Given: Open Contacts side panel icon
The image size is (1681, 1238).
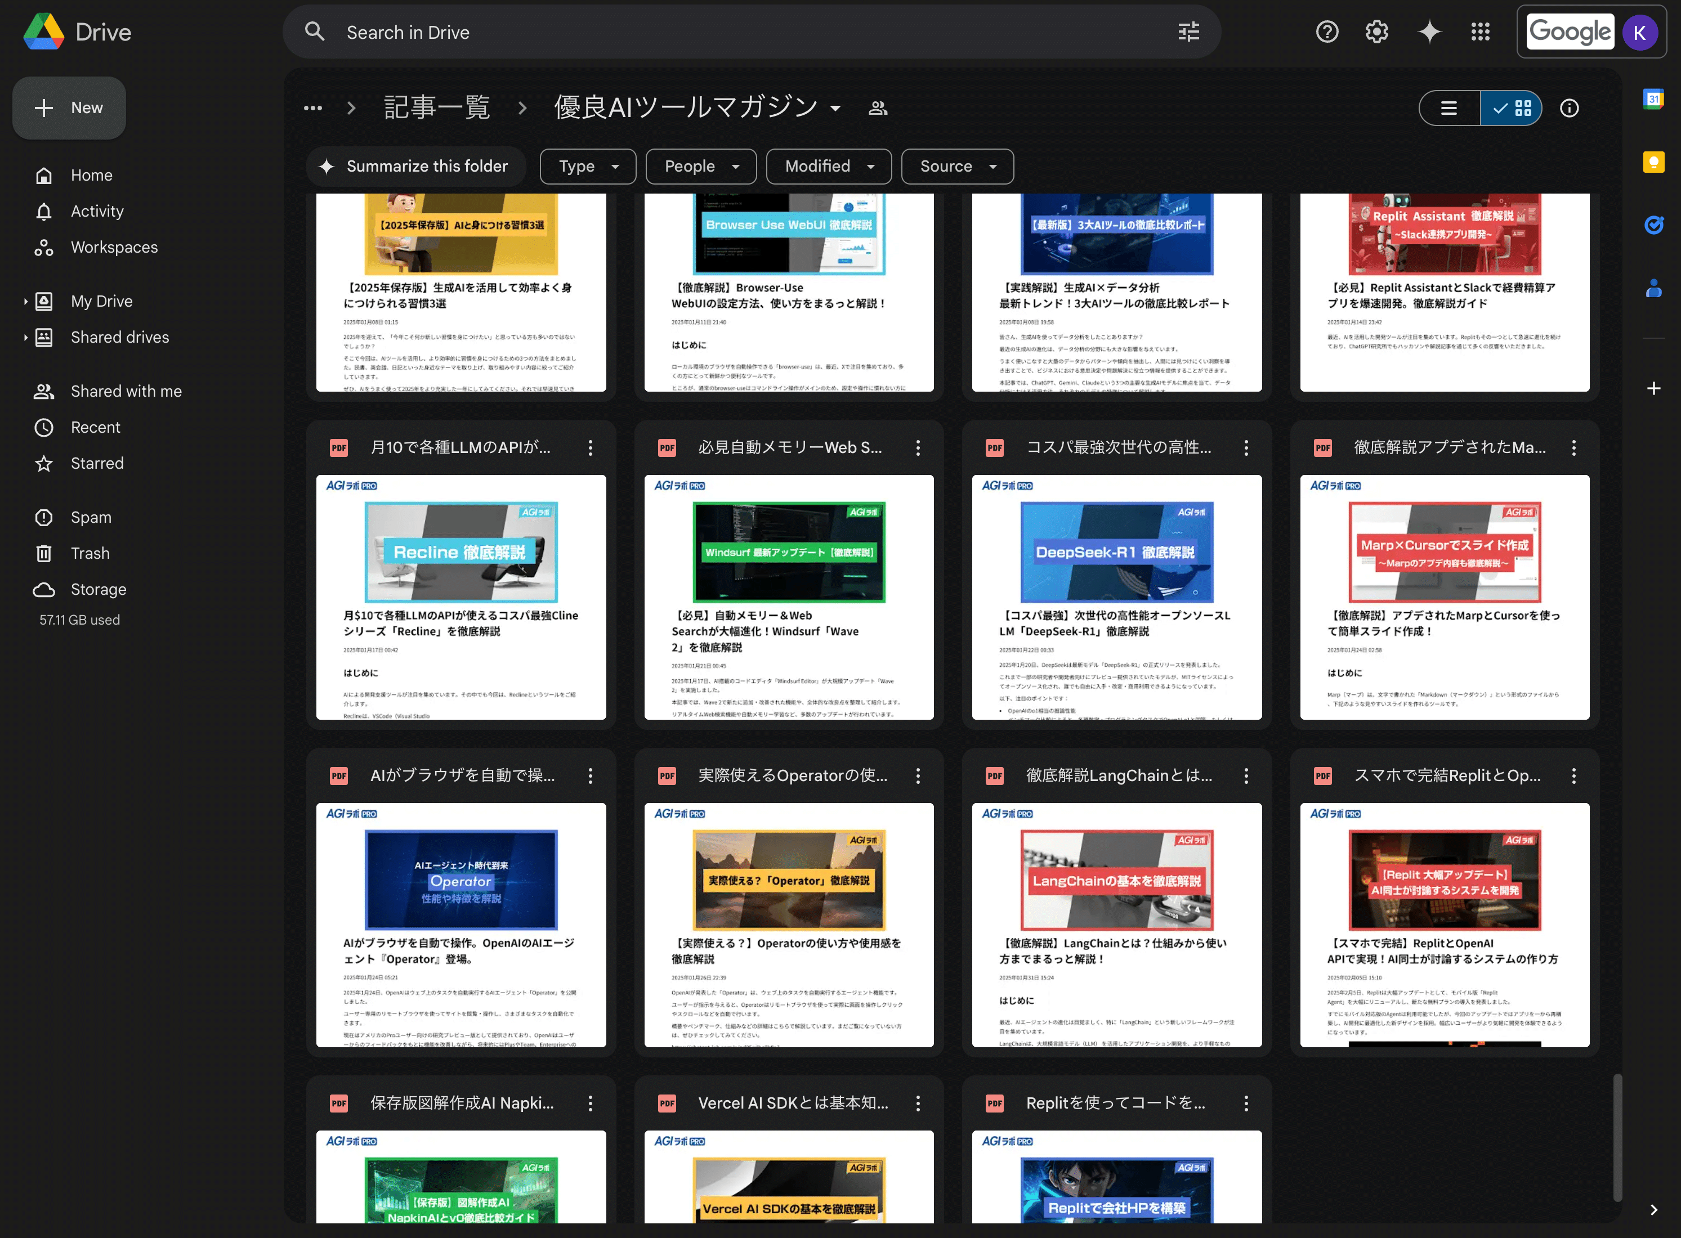Looking at the screenshot, I should 1653,289.
